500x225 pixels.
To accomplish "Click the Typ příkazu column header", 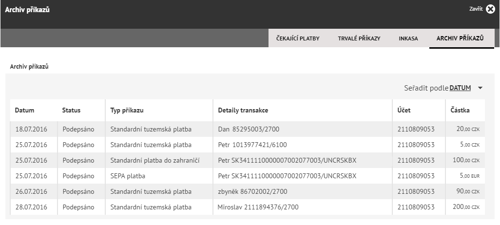I will (127, 110).
